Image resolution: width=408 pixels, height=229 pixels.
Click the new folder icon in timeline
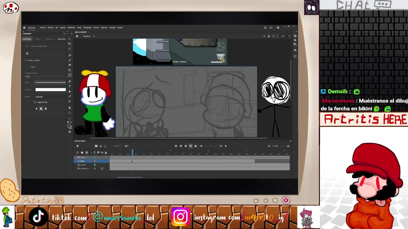coord(82,153)
